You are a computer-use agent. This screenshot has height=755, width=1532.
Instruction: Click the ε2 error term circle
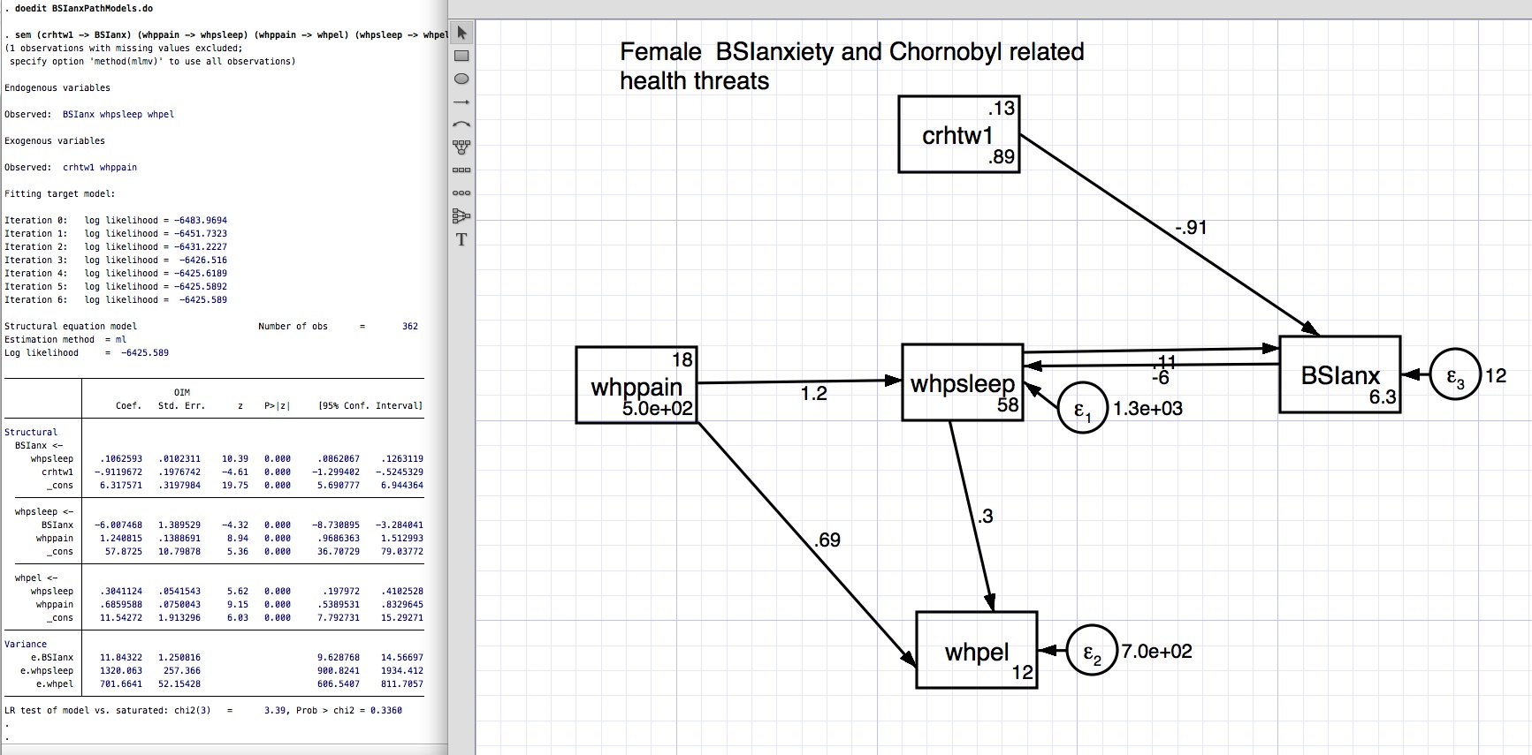[x=1092, y=651]
